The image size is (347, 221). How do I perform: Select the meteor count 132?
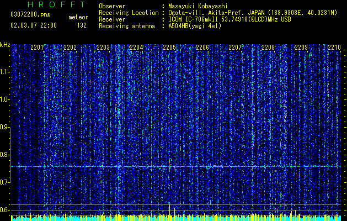[82, 25]
